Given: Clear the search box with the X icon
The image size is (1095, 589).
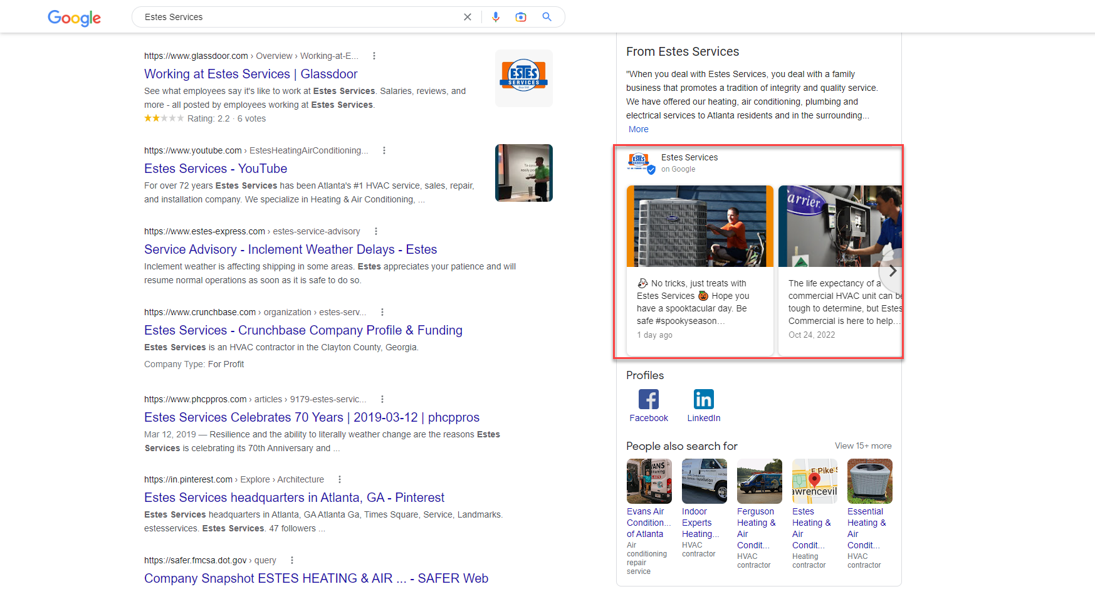Looking at the screenshot, I should [468, 17].
